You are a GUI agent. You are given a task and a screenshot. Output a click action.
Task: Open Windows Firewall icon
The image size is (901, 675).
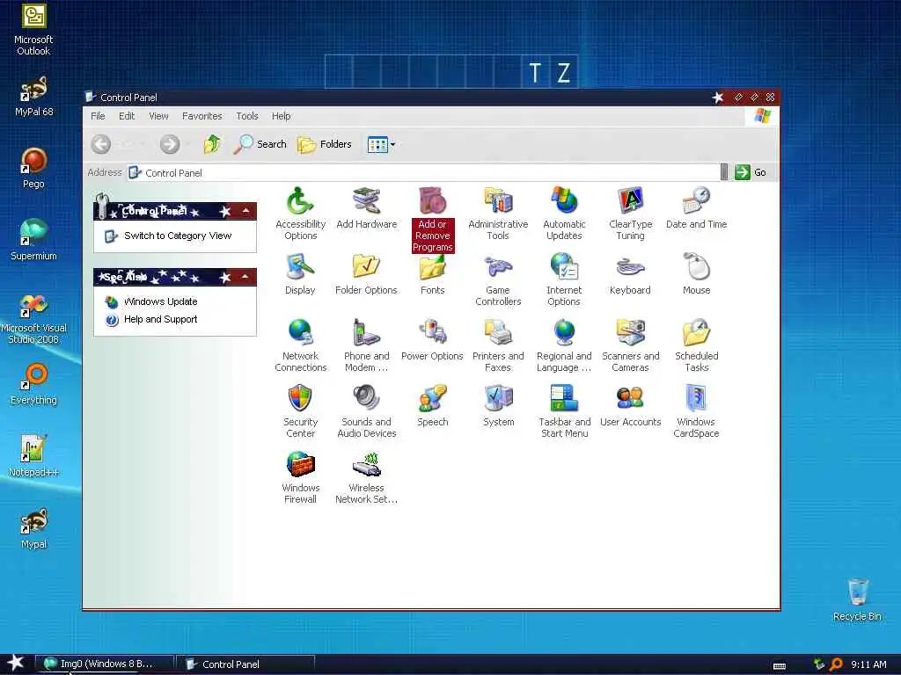click(x=300, y=477)
